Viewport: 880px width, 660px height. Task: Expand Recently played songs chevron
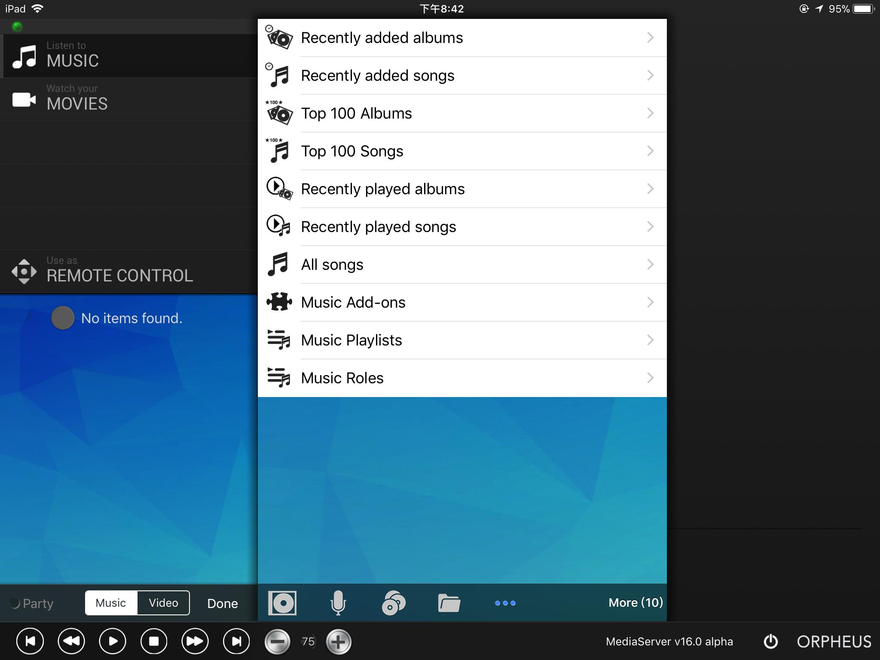pos(651,227)
